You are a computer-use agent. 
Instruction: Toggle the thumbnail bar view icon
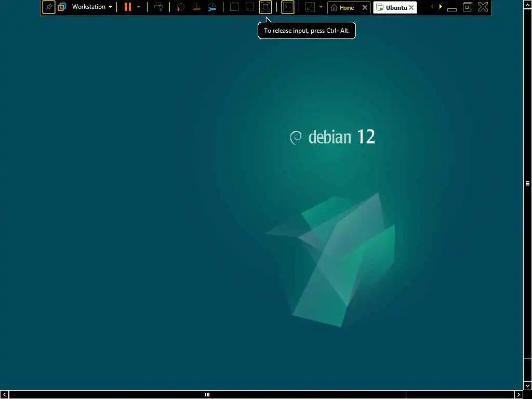click(x=250, y=7)
